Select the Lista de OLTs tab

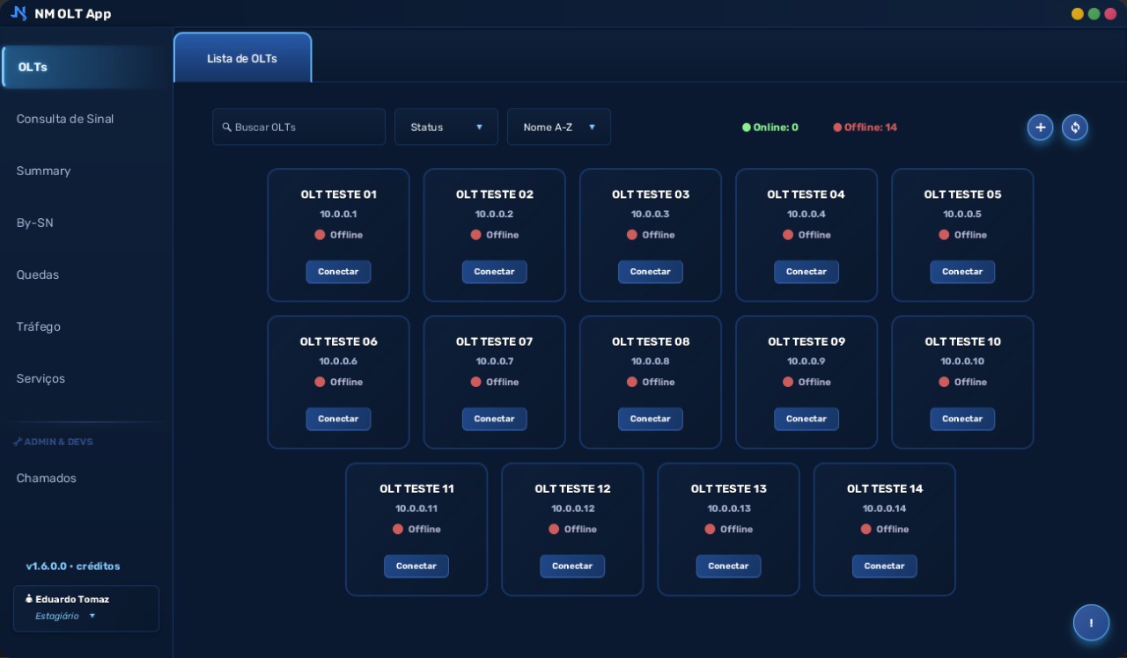[x=242, y=58]
